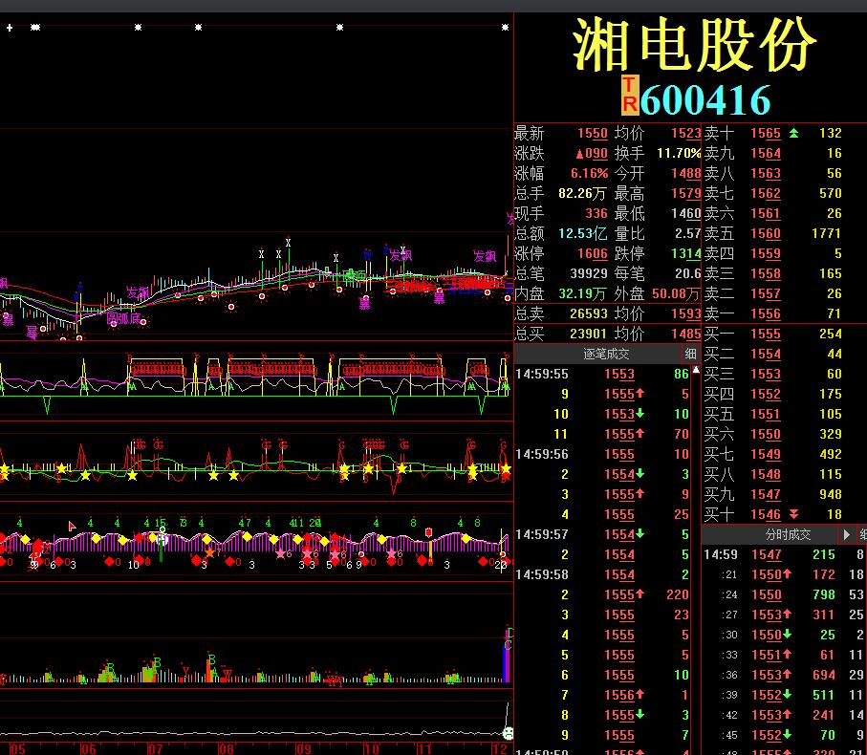This screenshot has height=755, width=867.
Task: Click the scroll-up arrow of the 逐笔成交 list
Action: click(x=696, y=370)
